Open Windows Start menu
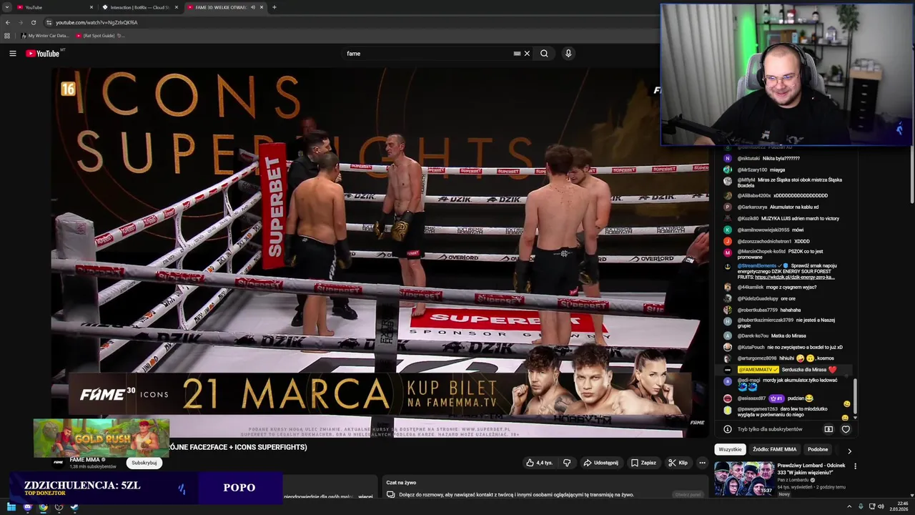The image size is (915, 515). 11,507
